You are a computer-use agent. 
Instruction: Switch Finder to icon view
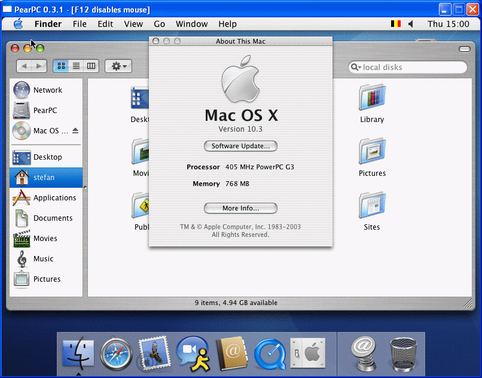pyautogui.click(x=61, y=66)
